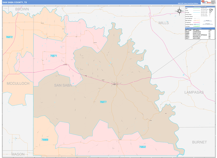
Task: Click the Toll Roads green line sample in legend
Action: click(196, 26)
